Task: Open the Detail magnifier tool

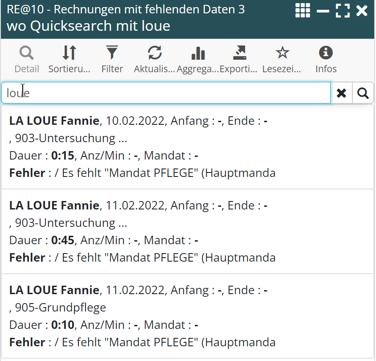Action: click(x=27, y=59)
